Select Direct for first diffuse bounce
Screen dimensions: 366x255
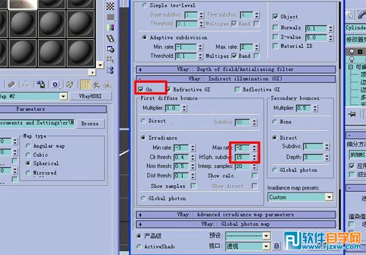[143, 121]
